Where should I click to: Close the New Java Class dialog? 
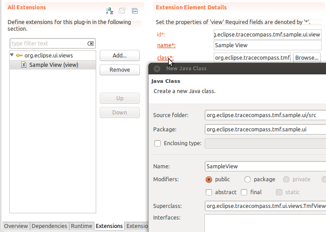tap(157, 69)
